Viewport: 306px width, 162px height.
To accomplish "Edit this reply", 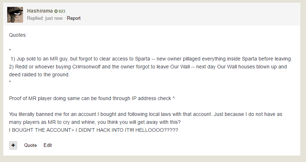I will pyautogui.click(x=48, y=145).
